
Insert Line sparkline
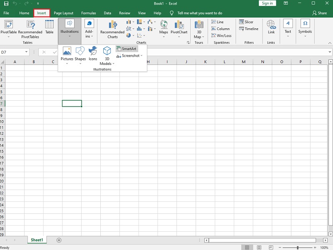click(x=217, y=22)
